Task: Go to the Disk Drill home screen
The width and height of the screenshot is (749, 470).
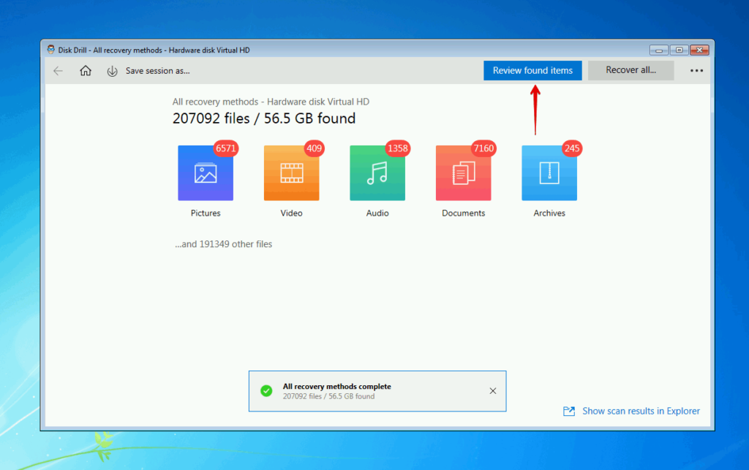Action: coord(86,70)
